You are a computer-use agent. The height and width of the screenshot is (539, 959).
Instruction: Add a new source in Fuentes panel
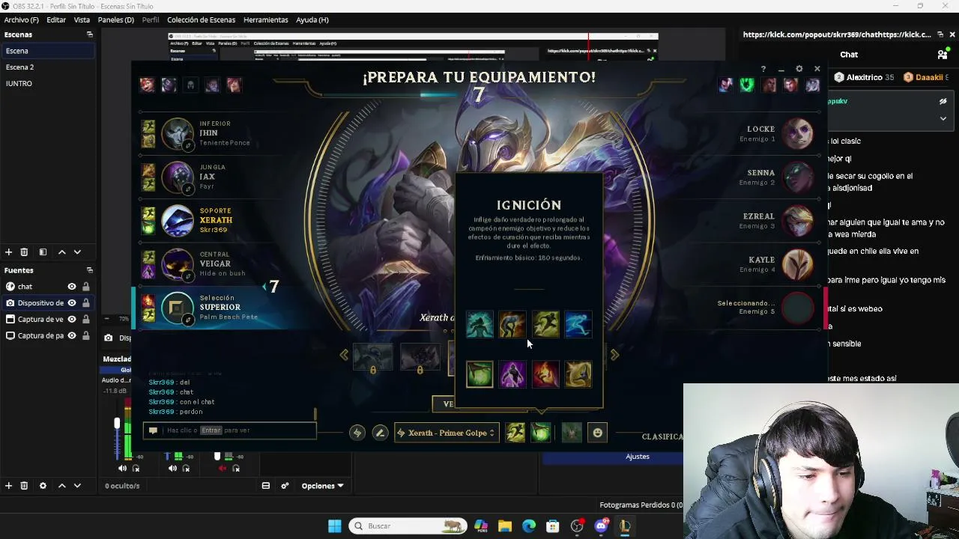pos(8,486)
